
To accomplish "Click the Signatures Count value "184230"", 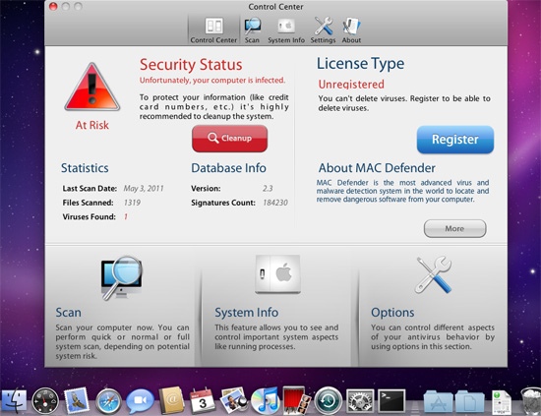I will (275, 203).
